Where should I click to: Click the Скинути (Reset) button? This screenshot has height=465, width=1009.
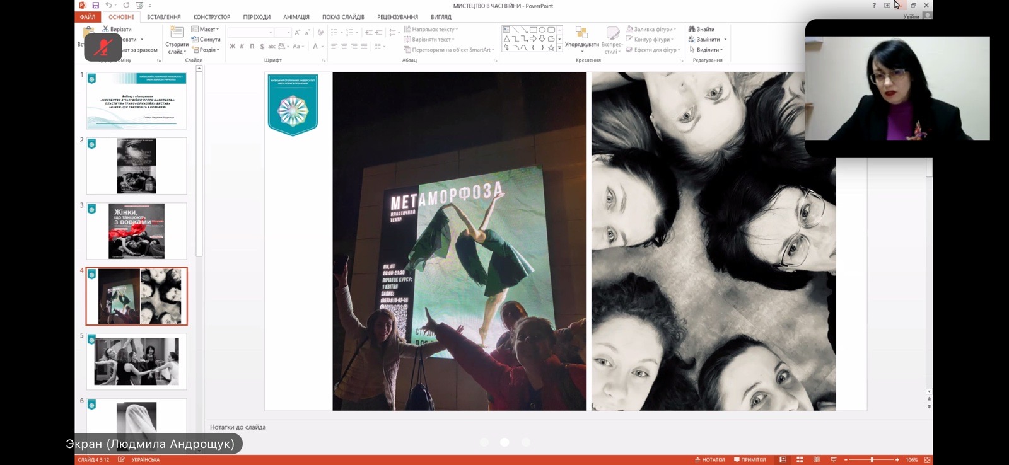pyautogui.click(x=206, y=40)
